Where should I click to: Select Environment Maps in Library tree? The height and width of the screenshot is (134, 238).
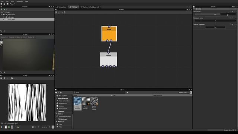click(x=65, y=117)
